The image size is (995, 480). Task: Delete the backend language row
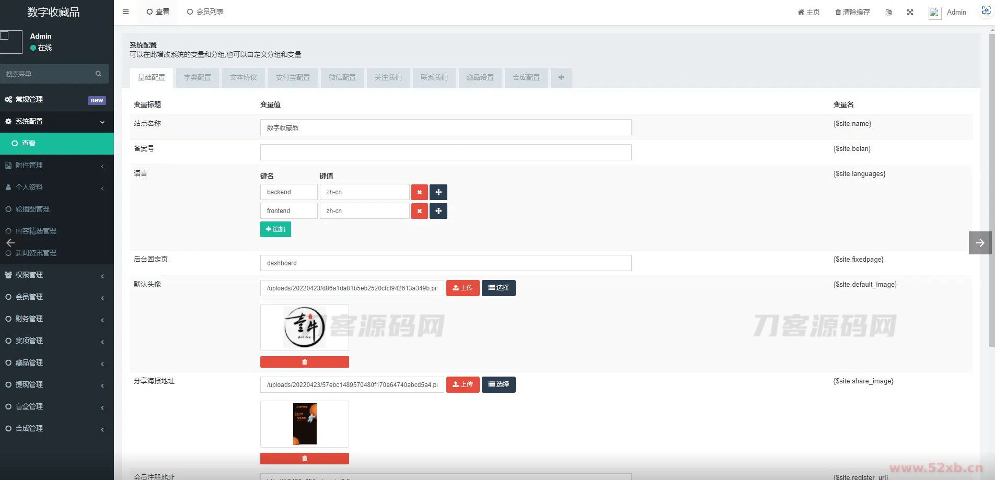point(419,192)
